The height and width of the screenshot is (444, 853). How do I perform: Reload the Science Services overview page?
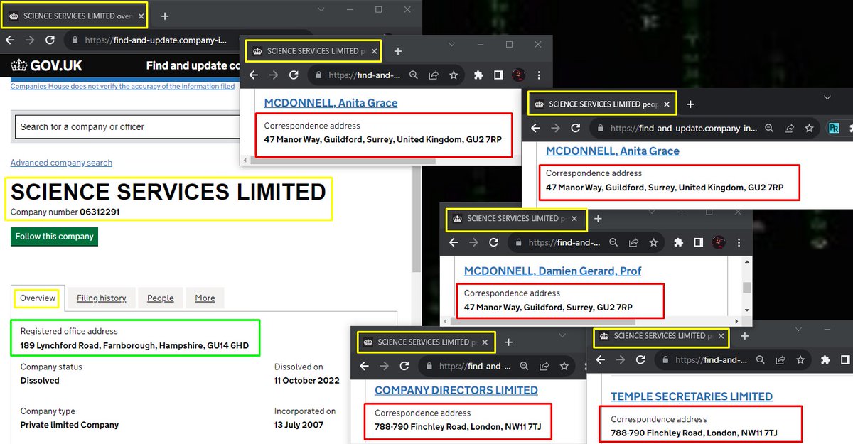[50, 40]
